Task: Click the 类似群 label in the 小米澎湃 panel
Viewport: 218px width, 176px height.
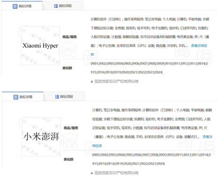Action: click(x=68, y=160)
